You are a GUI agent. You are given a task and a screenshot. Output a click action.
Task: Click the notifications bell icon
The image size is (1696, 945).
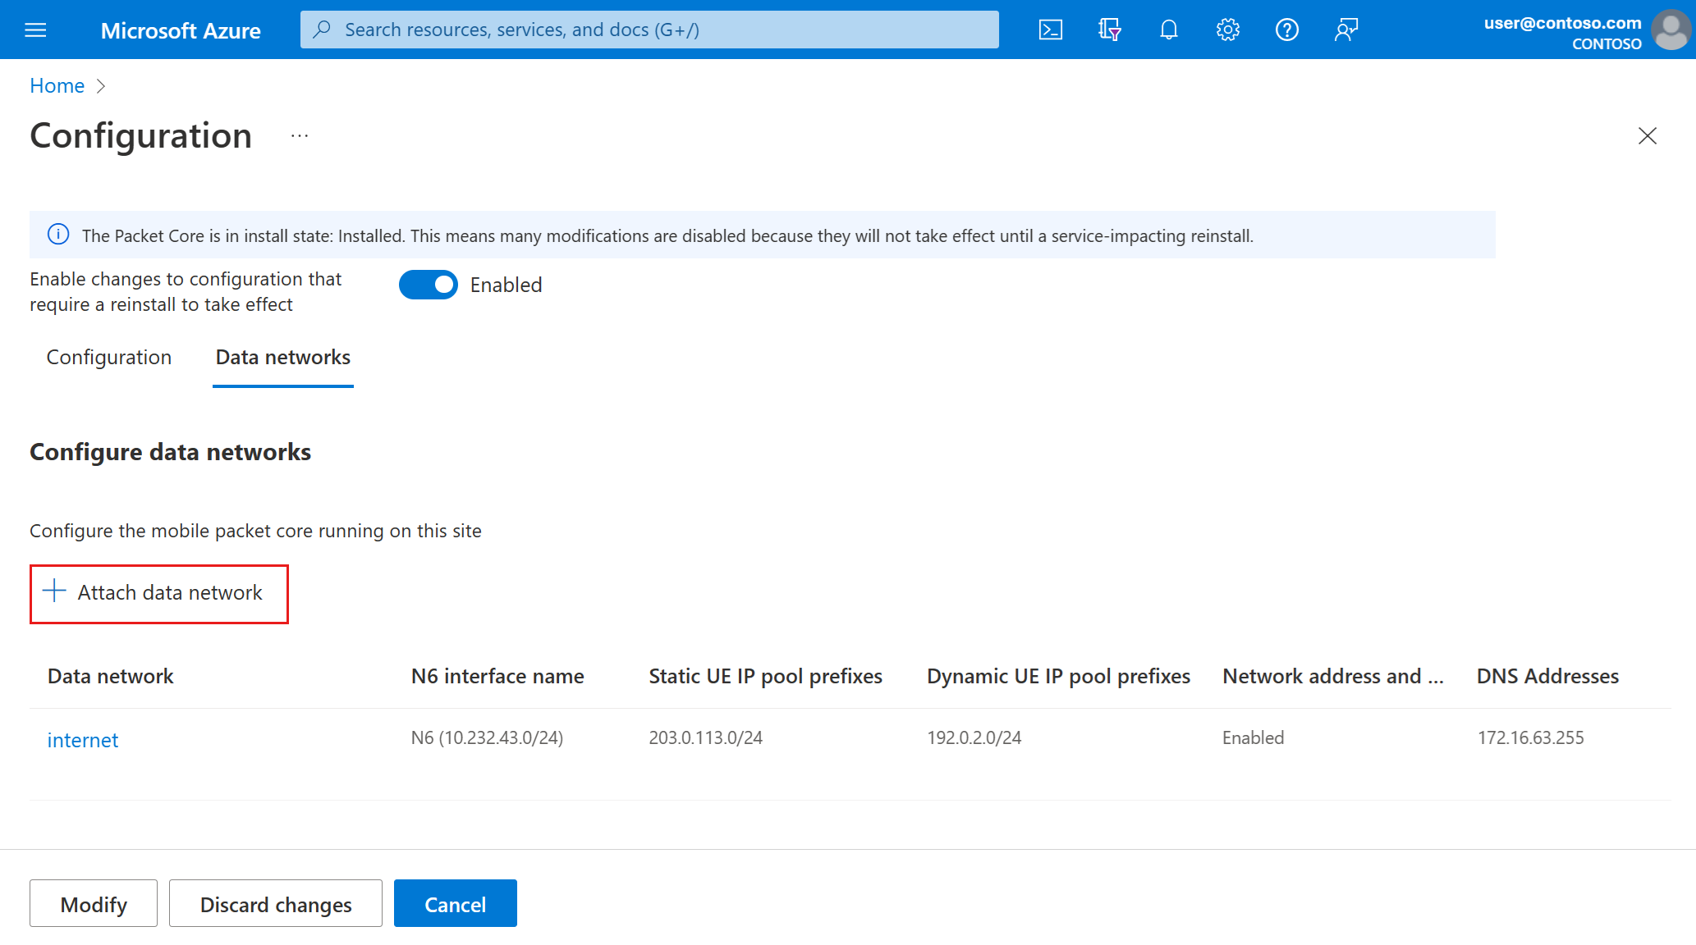pyautogui.click(x=1167, y=29)
